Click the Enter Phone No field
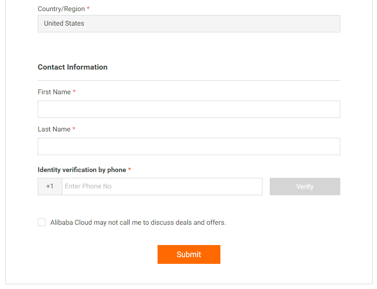377x289 pixels. tap(162, 187)
